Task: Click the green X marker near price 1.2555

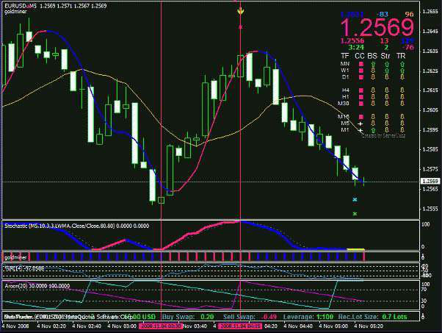Action: tap(355, 214)
